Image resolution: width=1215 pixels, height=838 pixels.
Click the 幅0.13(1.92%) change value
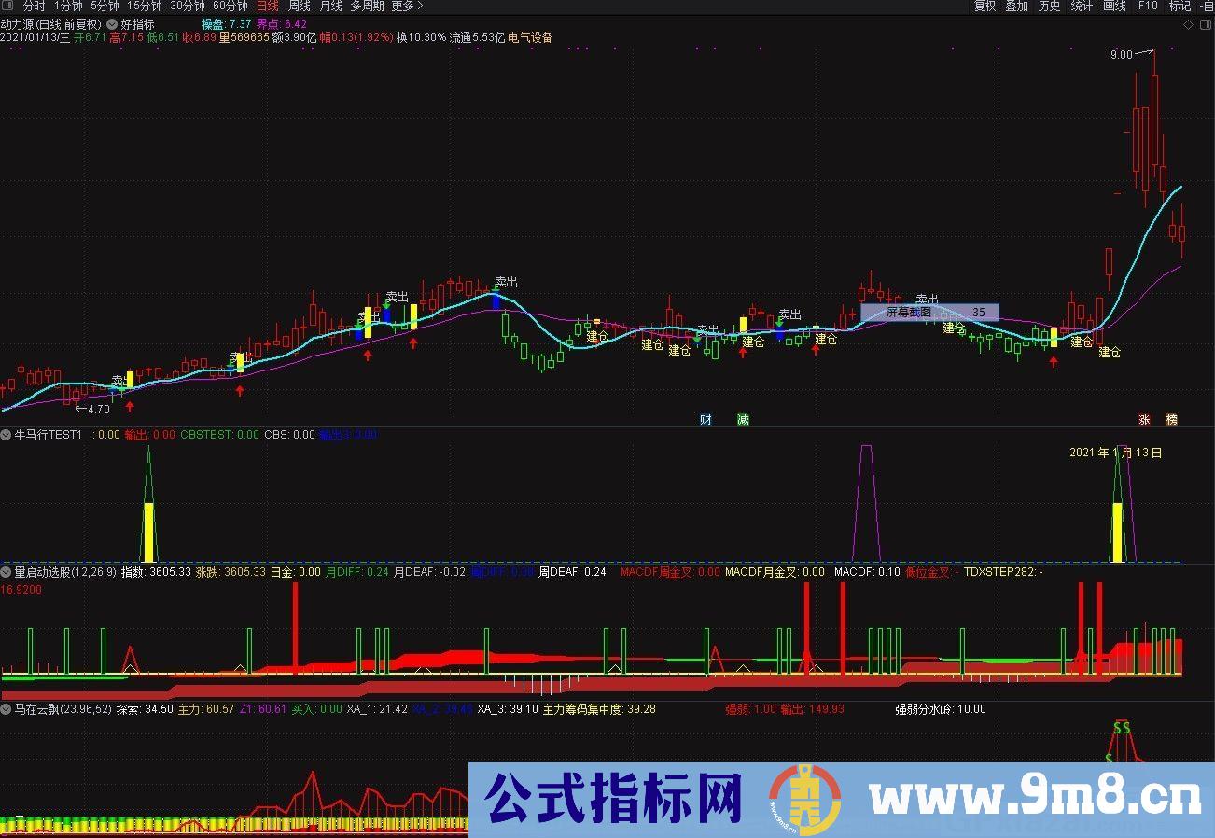pos(356,38)
